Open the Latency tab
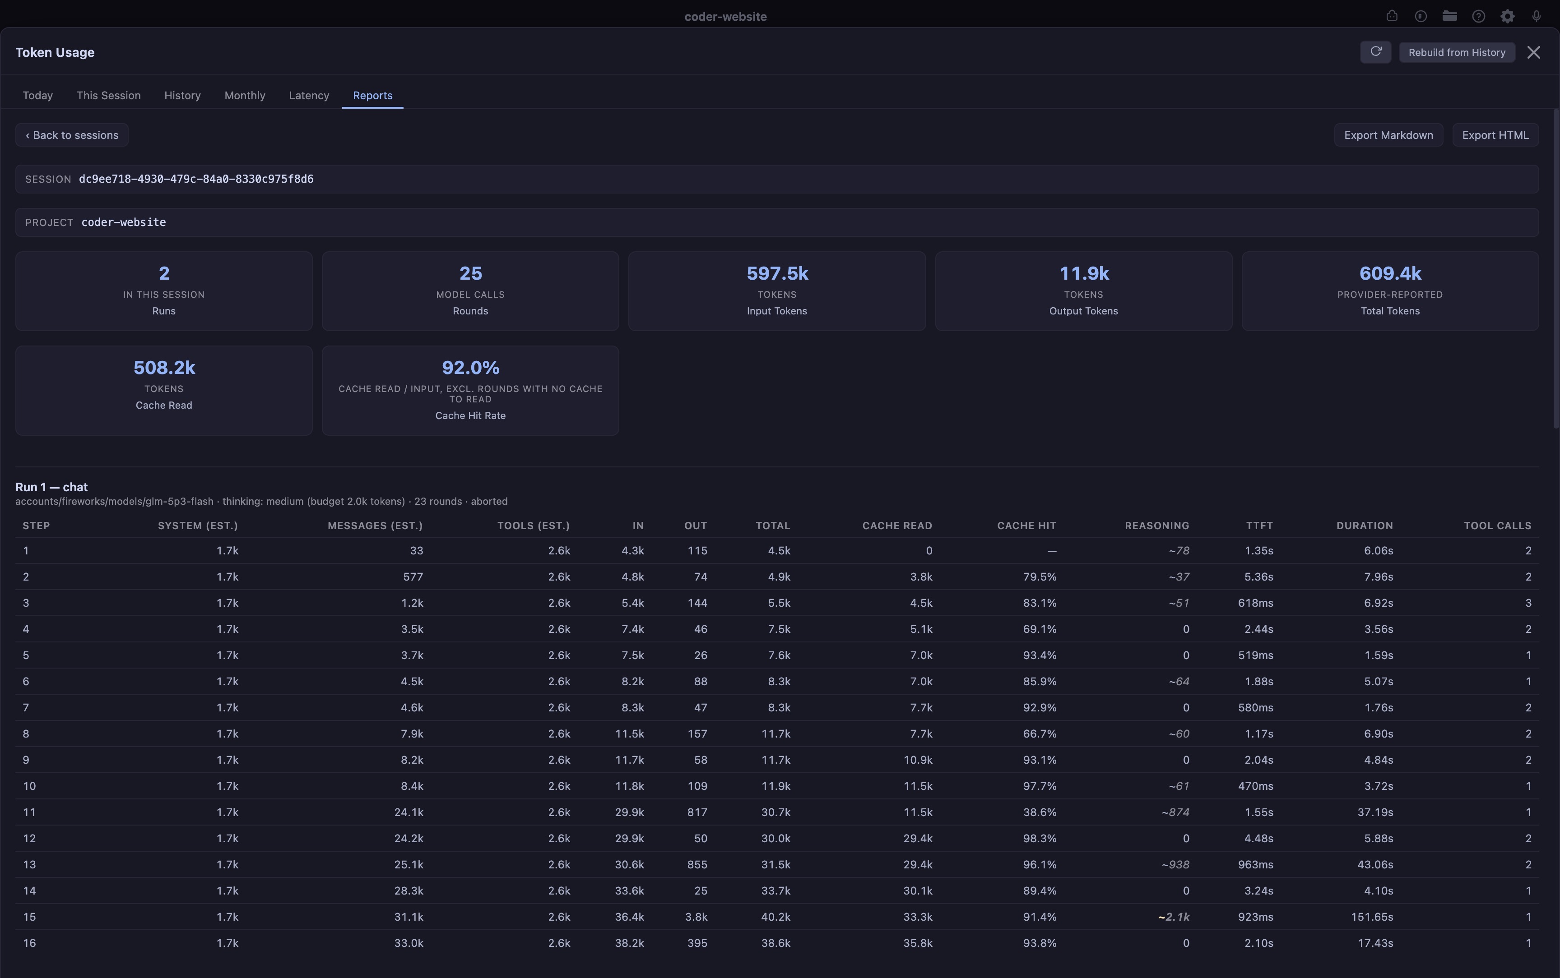This screenshot has width=1560, height=978. click(309, 95)
